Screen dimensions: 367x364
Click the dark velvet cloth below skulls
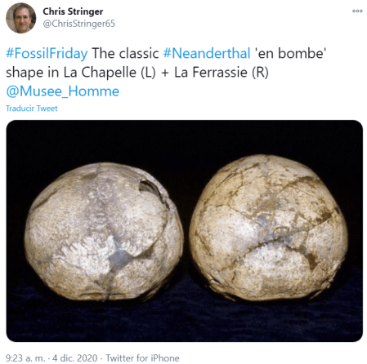coord(184,322)
